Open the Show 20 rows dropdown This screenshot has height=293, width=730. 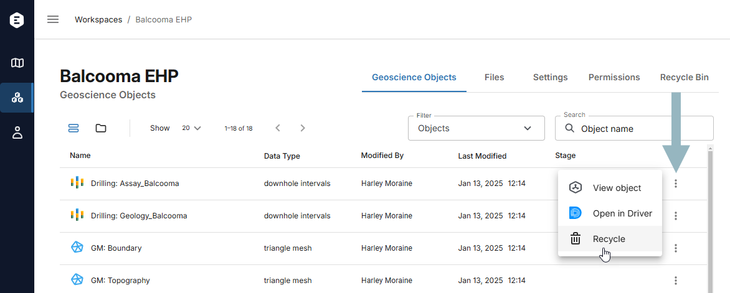(191, 128)
